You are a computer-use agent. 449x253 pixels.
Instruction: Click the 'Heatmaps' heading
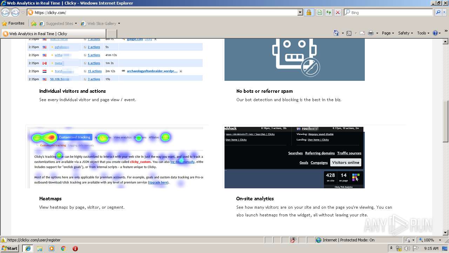tap(51, 199)
